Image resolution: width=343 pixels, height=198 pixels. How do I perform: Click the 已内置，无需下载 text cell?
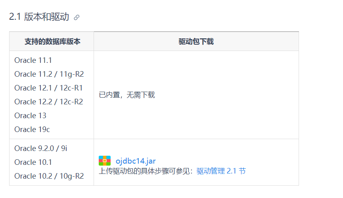click(x=127, y=95)
